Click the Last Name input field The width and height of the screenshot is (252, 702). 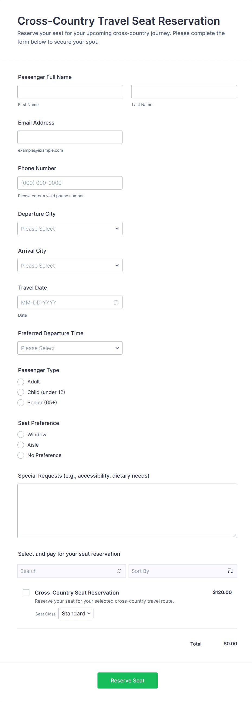point(184,91)
